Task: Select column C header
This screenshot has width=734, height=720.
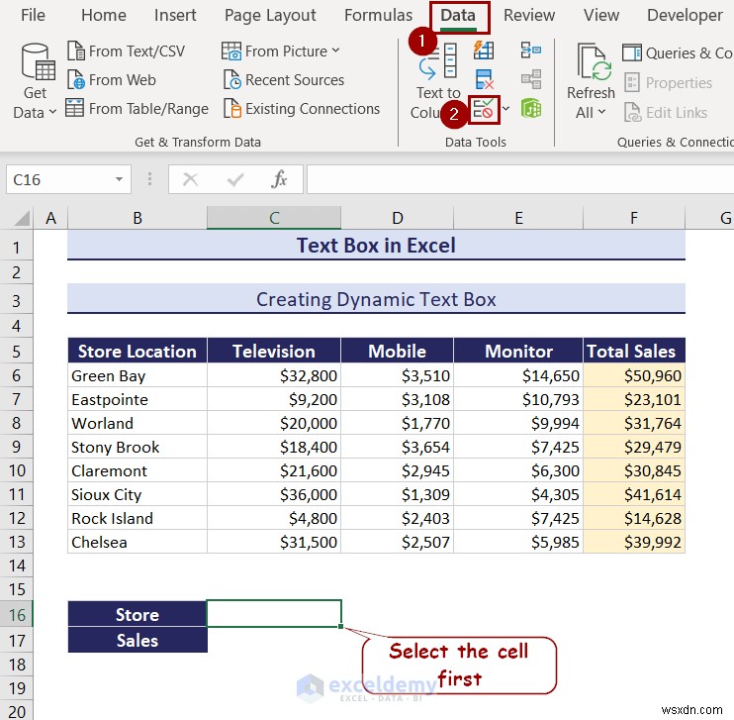Action: 274,218
